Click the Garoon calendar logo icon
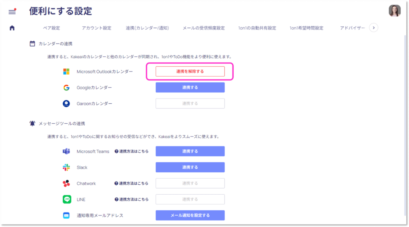 pyautogui.click(x=66, y=103)
